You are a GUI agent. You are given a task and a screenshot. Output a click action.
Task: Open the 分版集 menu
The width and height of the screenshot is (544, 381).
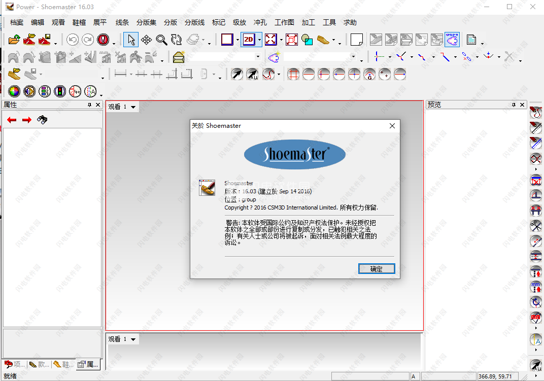[147, 22]
